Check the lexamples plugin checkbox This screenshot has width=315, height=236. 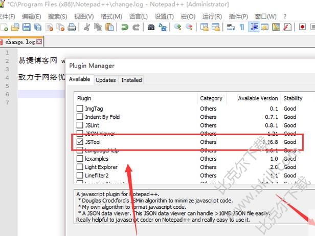[x=80, y=159]
